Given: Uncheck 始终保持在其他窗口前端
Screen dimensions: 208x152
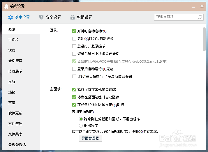Looking at the screenshot, I should point(74,89).
